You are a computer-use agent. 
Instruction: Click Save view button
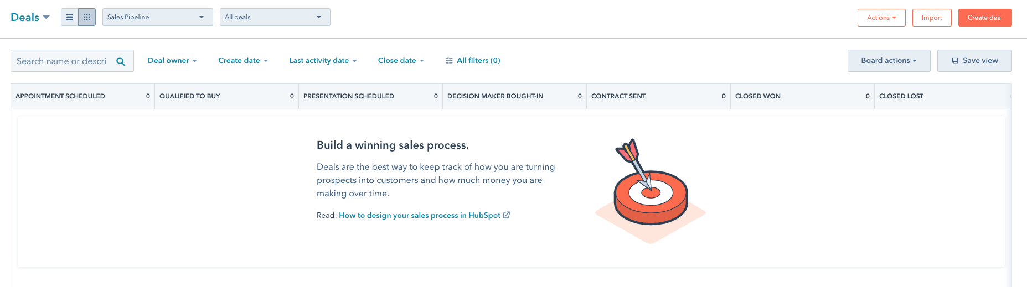click(x=974, y=61)
